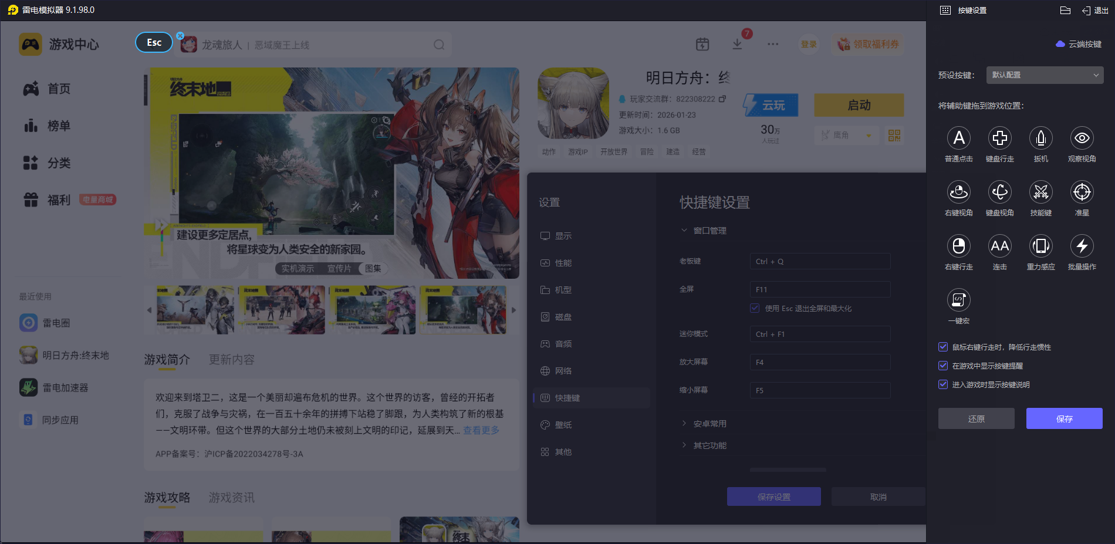The image size is (1115, 544).
Task: Click 取消 in settings dialog
Action: point(879,496)
